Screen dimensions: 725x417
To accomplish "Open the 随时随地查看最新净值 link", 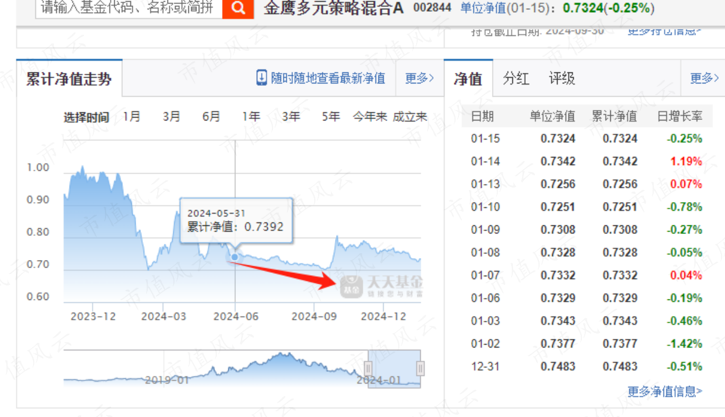I will click(328, 78).
